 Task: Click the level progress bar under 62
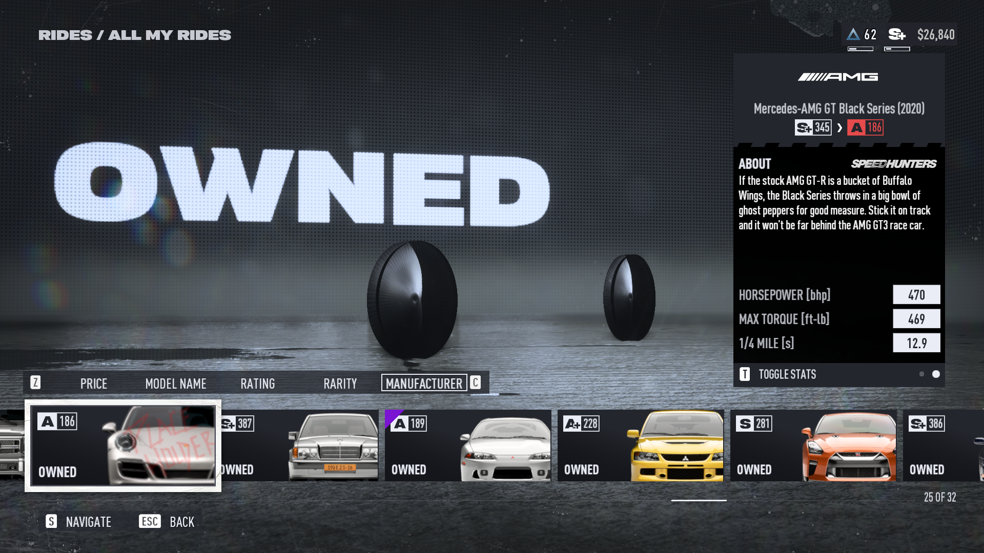click(860, 49)
